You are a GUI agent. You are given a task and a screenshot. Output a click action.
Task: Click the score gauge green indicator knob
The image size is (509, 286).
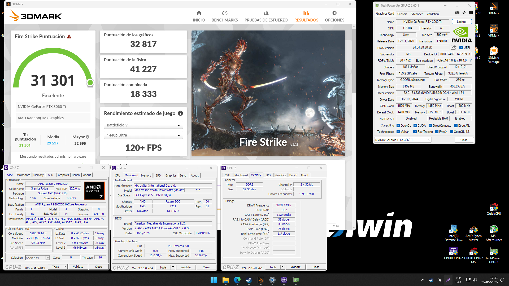click(x=90, y=83)
